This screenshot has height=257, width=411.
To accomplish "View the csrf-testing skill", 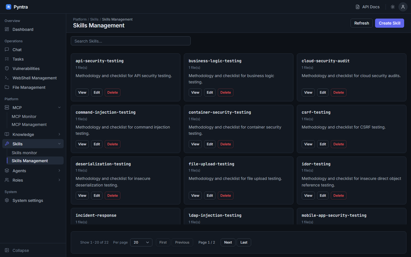I will point(308,144).
